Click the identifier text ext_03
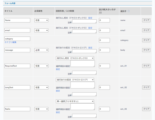The width and height of the screenshot is (155, 120). tap(123, 109)
